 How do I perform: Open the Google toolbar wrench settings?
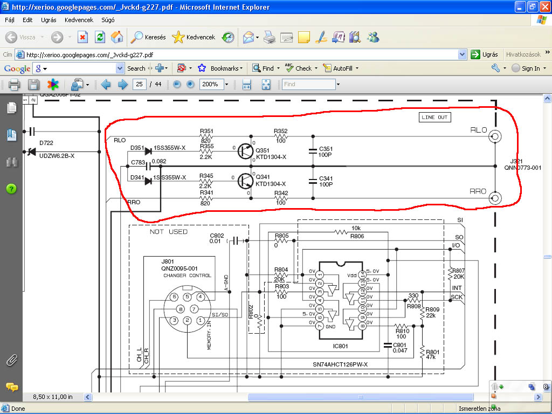[x=496, y=68]
